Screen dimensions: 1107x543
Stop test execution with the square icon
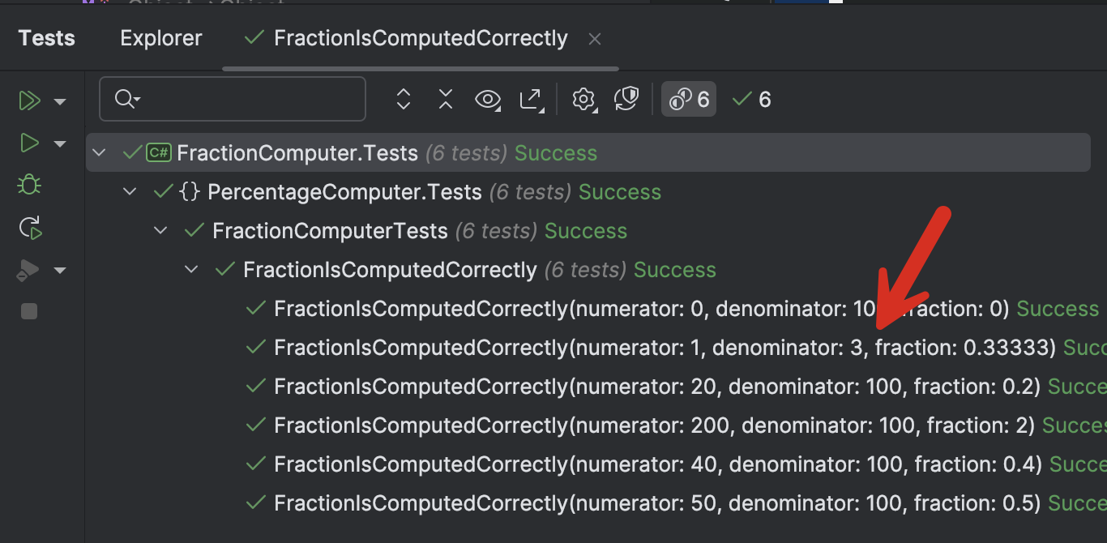[29, 310]
